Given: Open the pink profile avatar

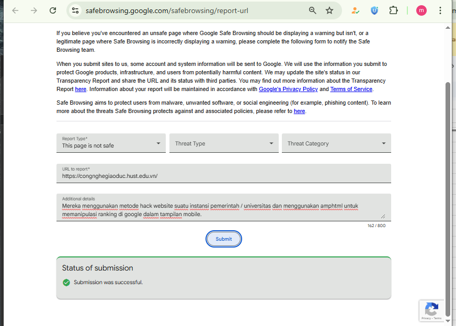Looking at the screenshot, I should point(421,11).
